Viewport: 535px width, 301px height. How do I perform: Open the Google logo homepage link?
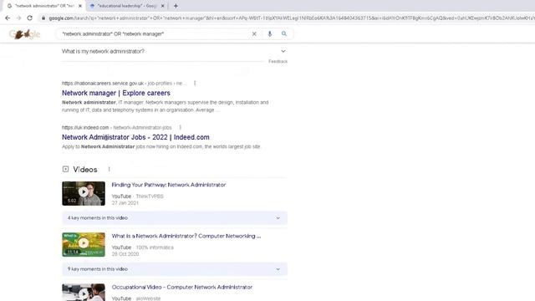pyautogui.click(x=24, y=34)
